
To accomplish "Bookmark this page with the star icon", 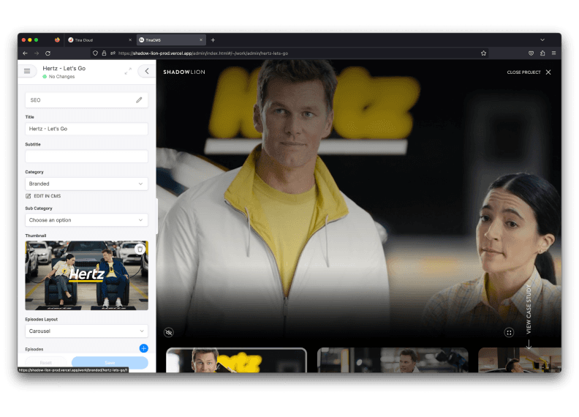I will click(483, 53).
